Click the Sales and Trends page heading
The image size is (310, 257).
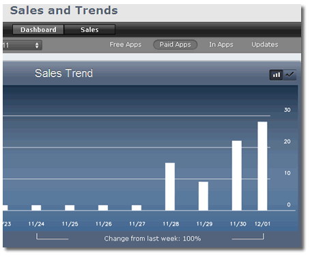[64, 10]
